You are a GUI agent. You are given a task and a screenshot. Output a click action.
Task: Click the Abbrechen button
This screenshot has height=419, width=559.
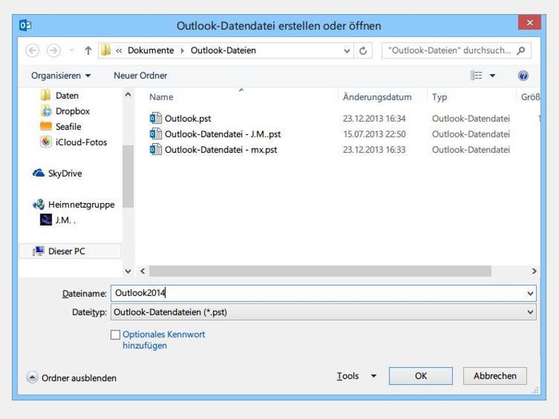pyautogui.click(x=495, y=376)
